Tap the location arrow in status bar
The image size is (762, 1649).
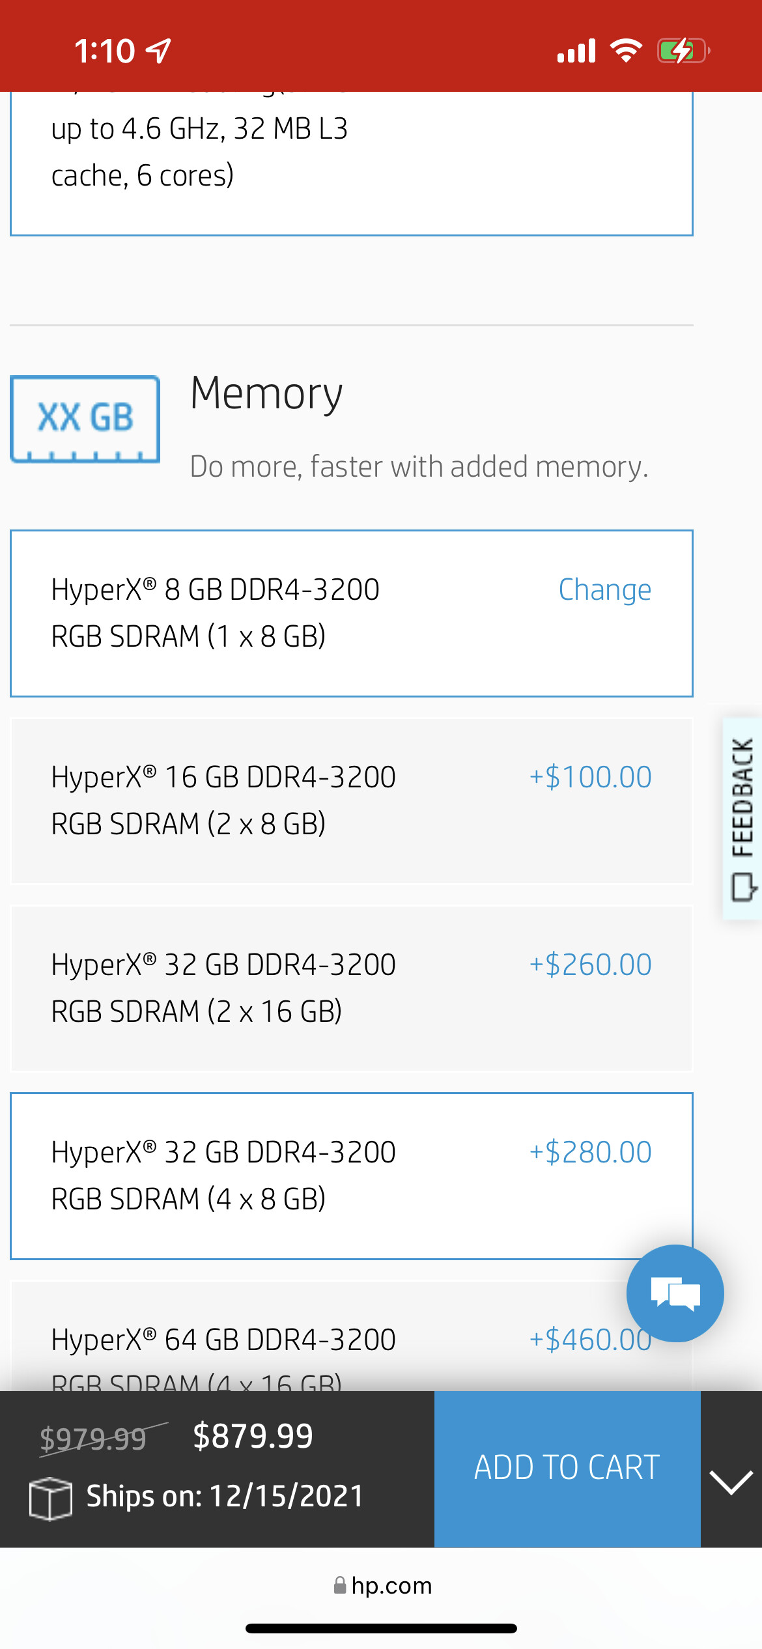point(158,51)
